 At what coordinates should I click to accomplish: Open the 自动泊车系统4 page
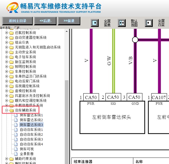(x=31, y=144)
